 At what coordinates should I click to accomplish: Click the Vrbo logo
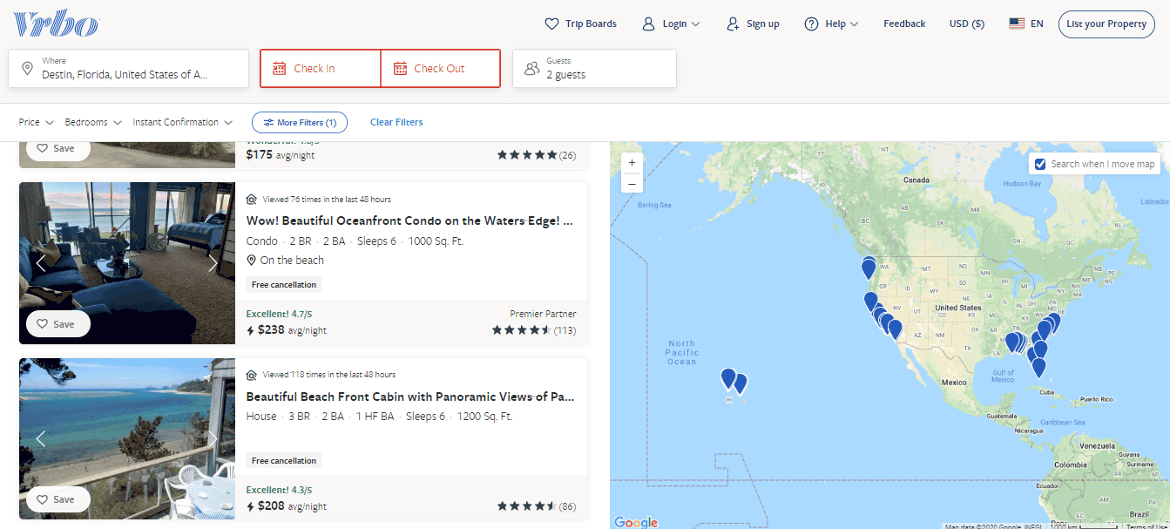coord(56,24)
